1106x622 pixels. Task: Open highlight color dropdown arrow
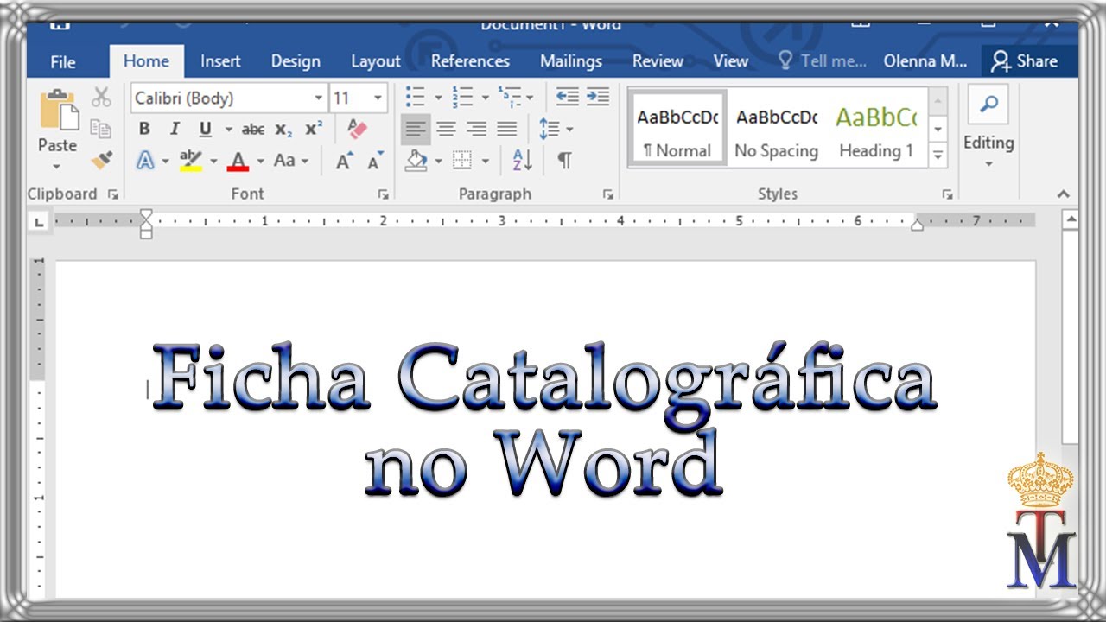pyautogui.click(x=213, y=162)
